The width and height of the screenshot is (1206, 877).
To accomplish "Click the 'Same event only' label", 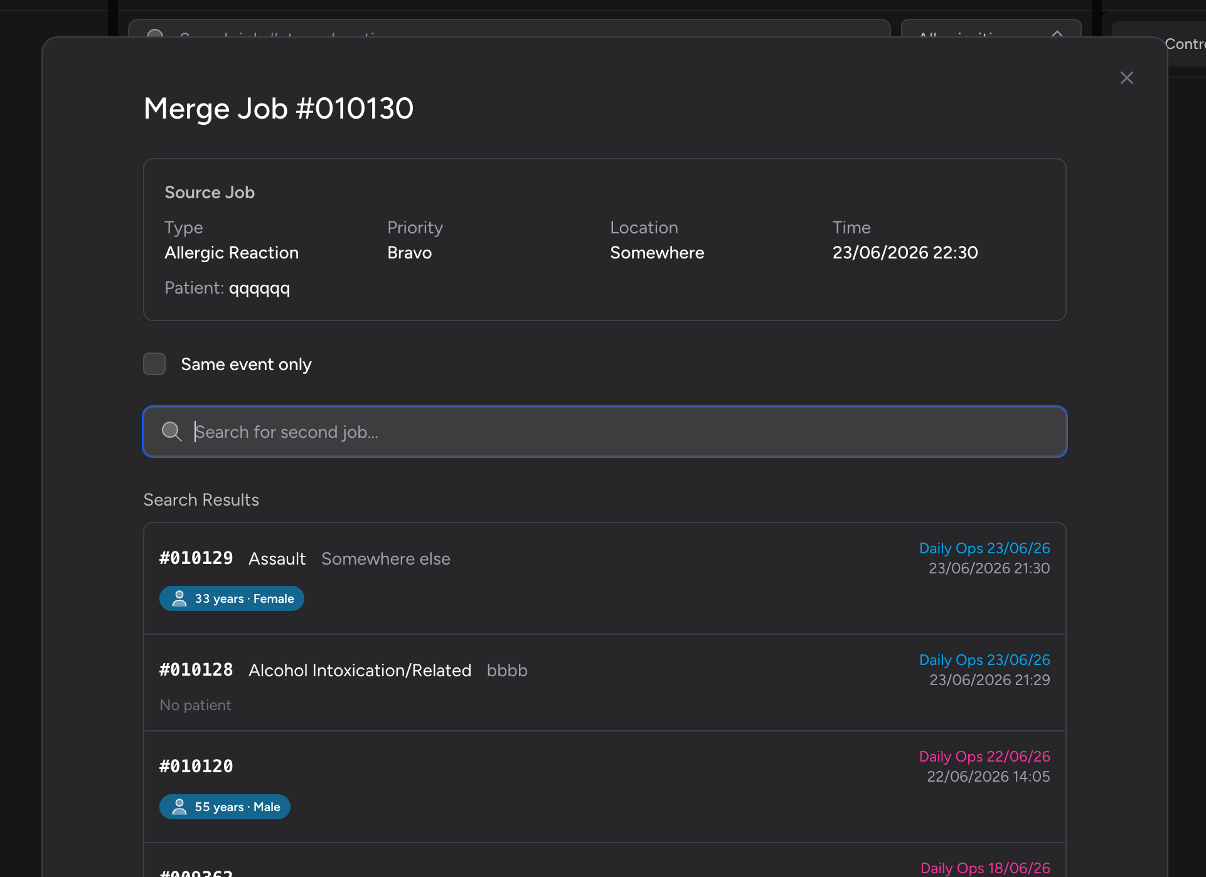I will 246,364.
